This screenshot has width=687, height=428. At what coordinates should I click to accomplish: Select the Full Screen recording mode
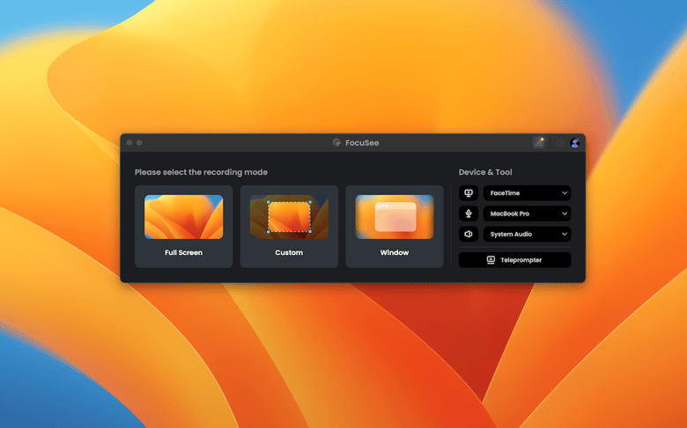[x=183, y=226]
